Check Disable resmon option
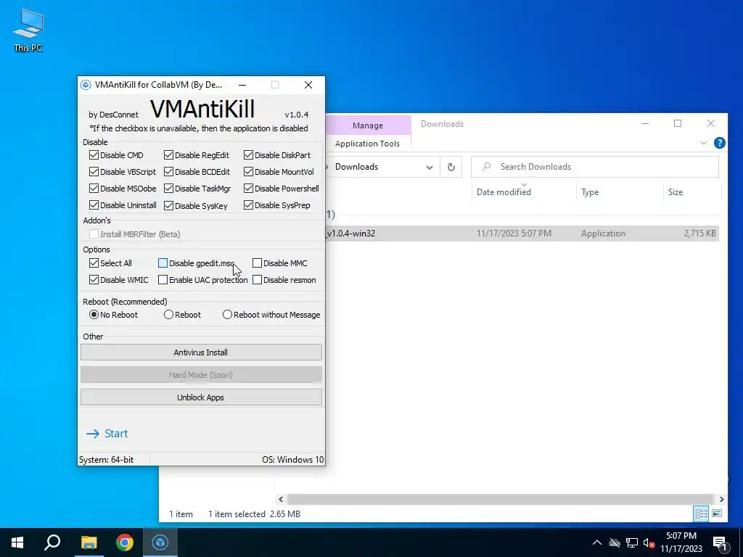This screenshot has width=743, height=557. 258,280
